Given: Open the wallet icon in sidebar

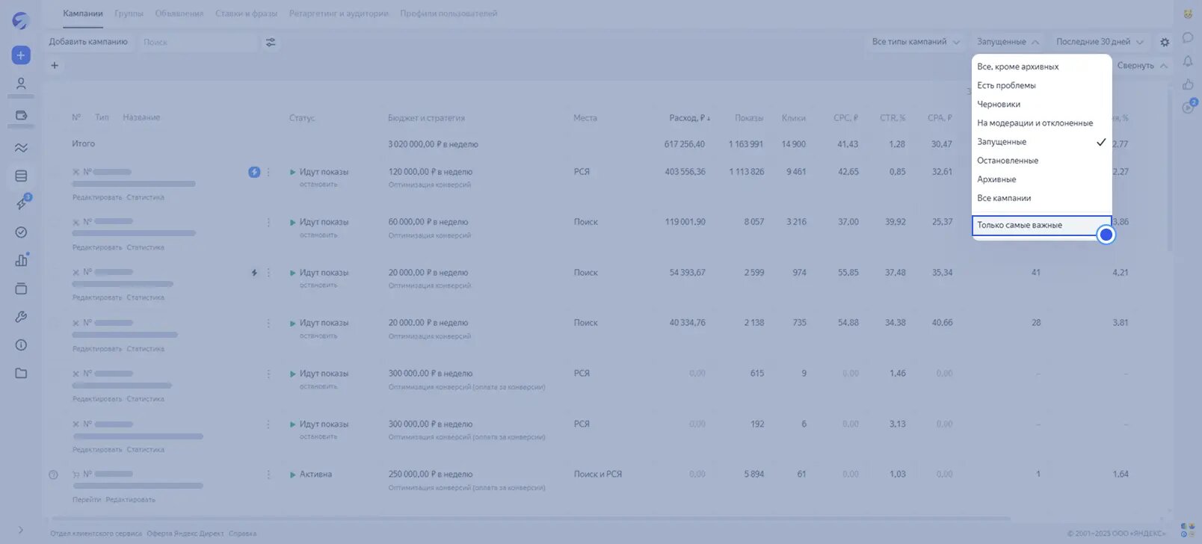Looking at the screenshot, I should pos(21,116).
